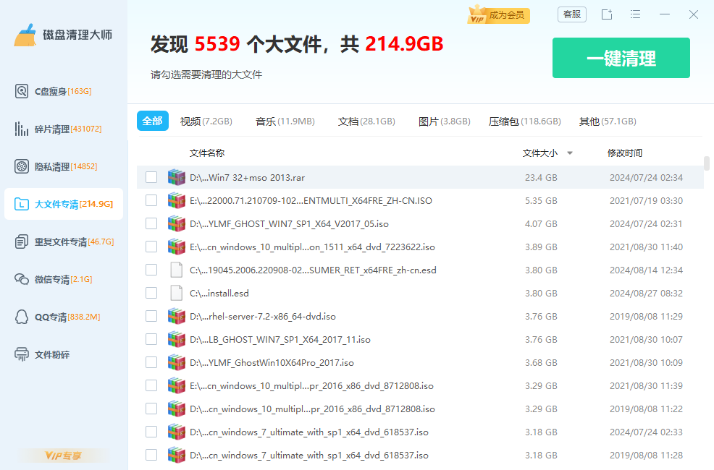Check the select-all checkbox in the header
Screen dimensions: 714x470
[151, 153]
